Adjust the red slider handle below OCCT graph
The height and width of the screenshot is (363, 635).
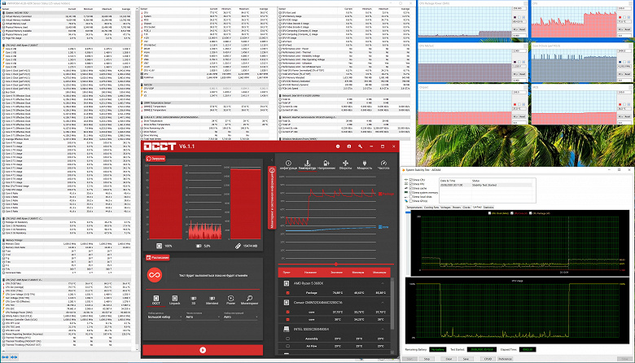click(335, 264)
